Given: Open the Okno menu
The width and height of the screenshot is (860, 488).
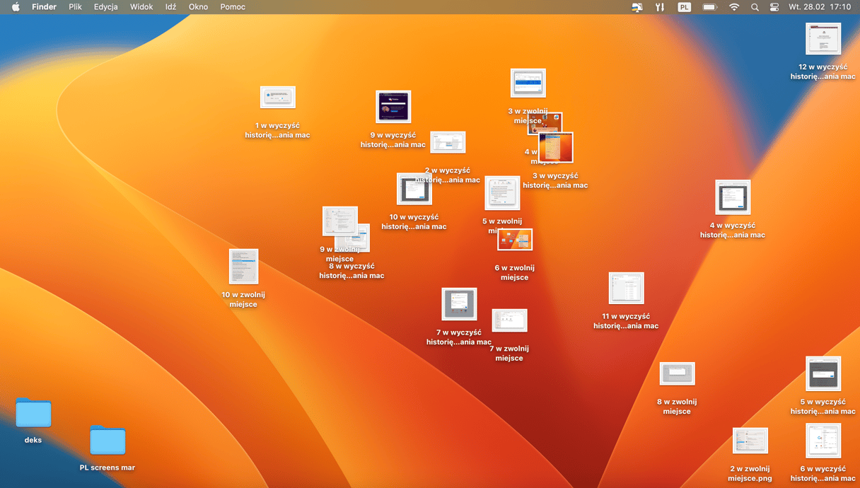Looking at the screenshot, I should pyautogui.click(x=199, y=7).
